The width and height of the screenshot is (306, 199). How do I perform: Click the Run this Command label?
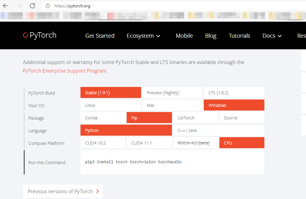pyautogui.click(x=47, y=163)
